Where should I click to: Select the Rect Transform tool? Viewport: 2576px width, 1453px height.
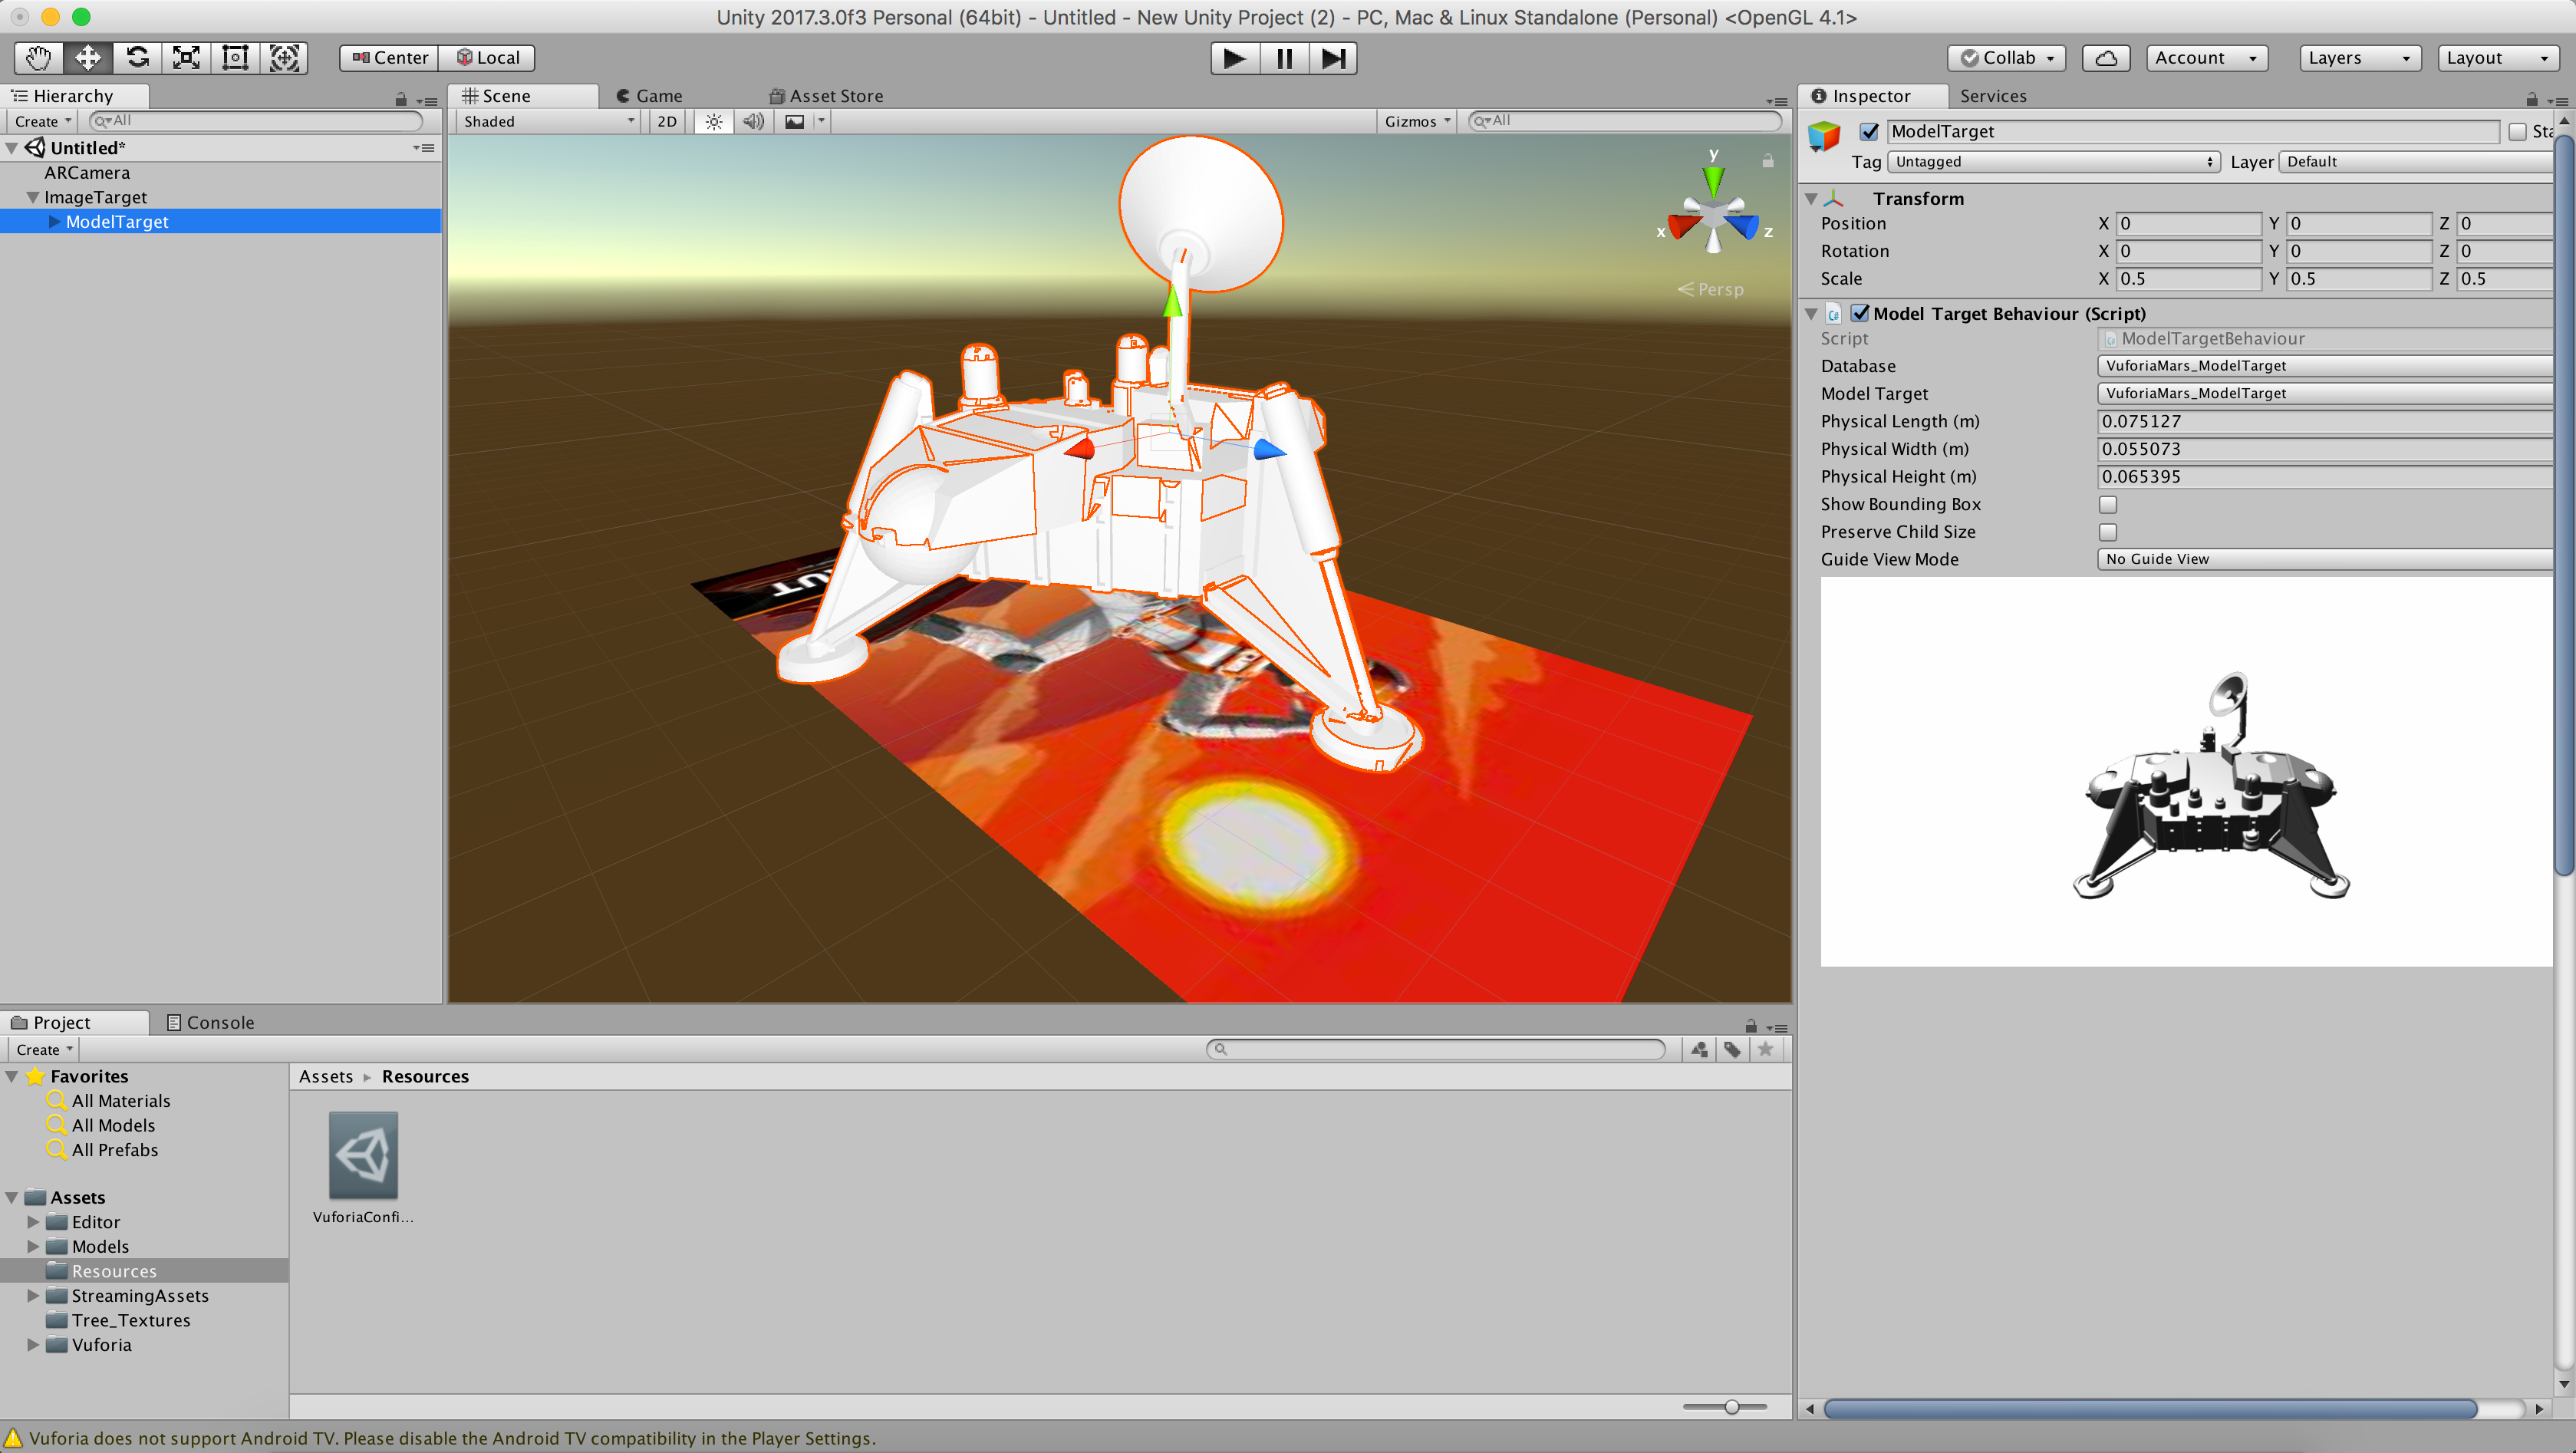235,58
